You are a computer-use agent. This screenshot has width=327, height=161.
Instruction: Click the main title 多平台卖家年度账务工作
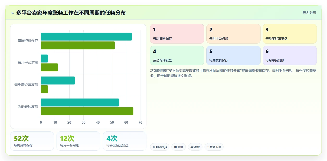71,13
